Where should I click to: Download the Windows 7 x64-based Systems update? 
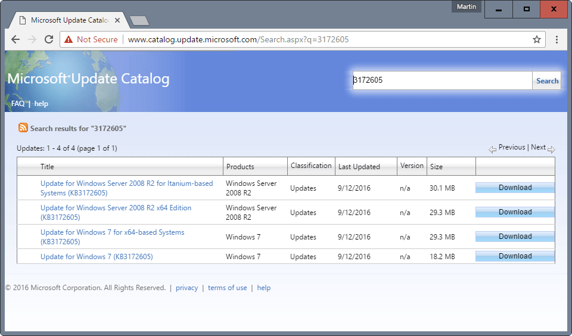point(515,237)
